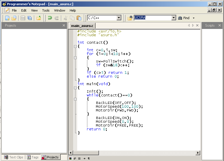Open the Window menu
This screenshot has height=161, width=224.
coord(59,10)
